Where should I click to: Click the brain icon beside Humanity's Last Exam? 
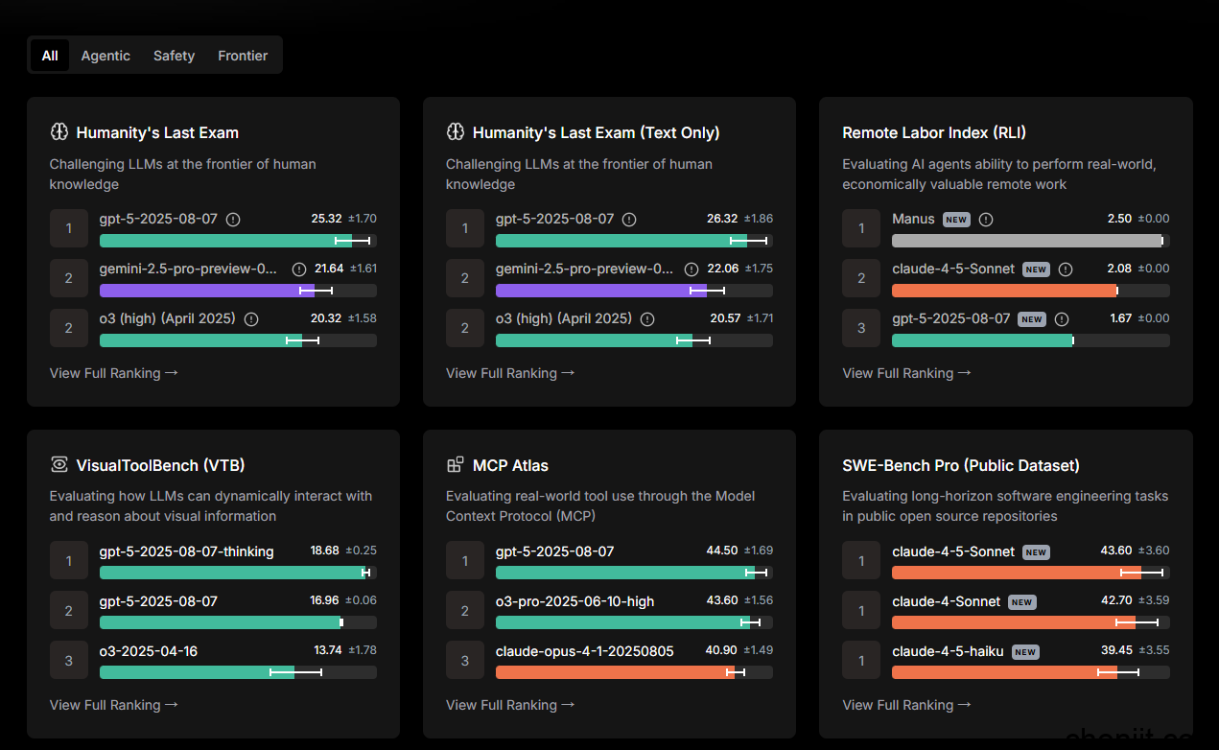click(x=59, y=132)
